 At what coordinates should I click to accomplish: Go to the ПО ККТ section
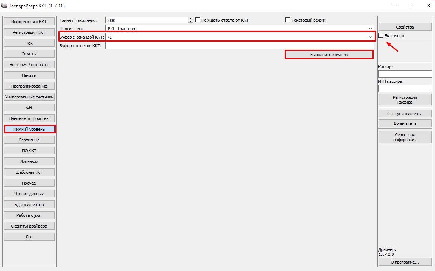29,151
